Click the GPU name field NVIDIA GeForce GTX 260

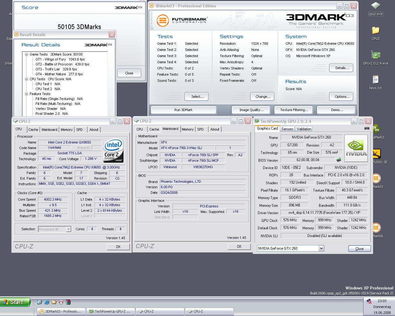coord(311,137)
